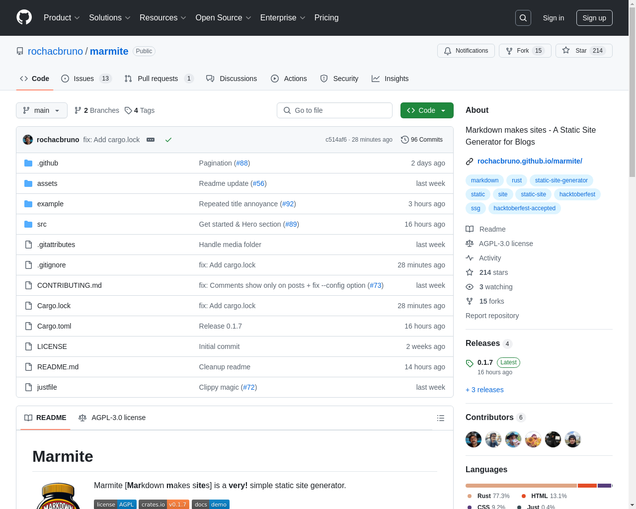Image resolution: width=636 pixels, height=509 pixels.
Task: Click the crates.io v0.1.7 badge
Action: pos(164,504)
